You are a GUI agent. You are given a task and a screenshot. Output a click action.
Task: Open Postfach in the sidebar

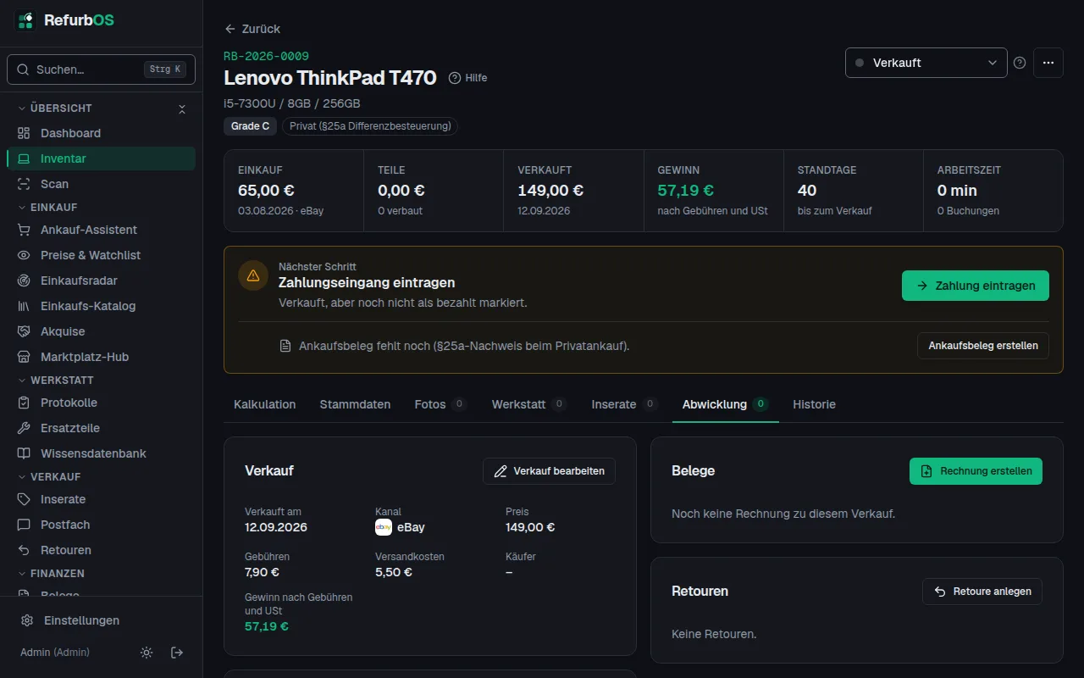pos(101,525)
